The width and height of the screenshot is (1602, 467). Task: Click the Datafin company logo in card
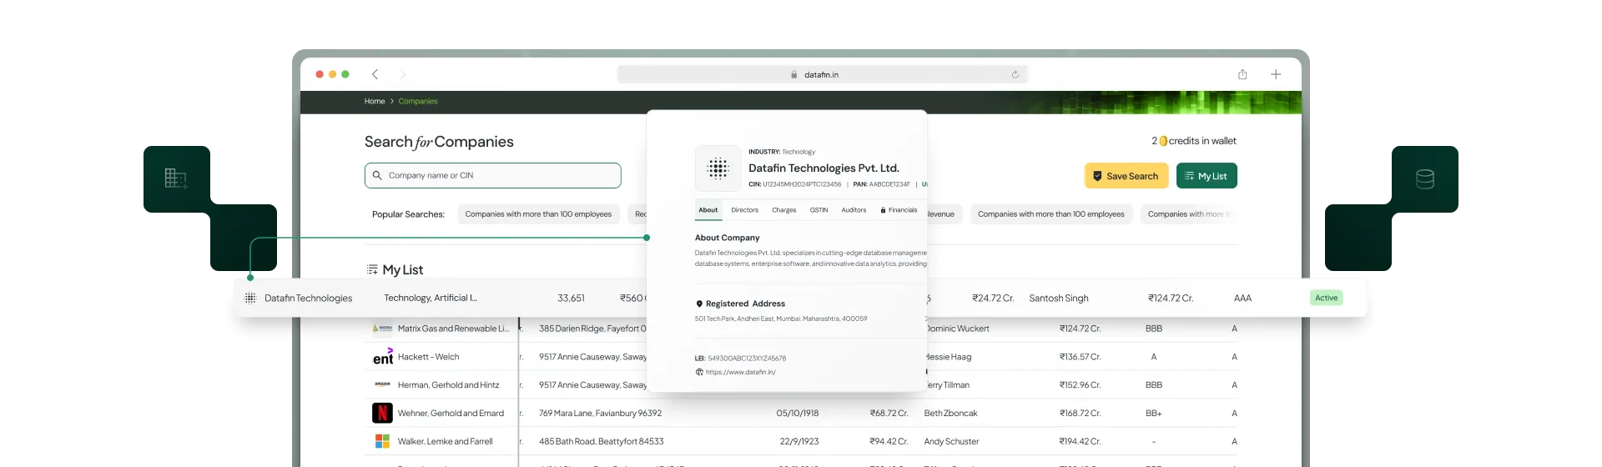(718, 168)
